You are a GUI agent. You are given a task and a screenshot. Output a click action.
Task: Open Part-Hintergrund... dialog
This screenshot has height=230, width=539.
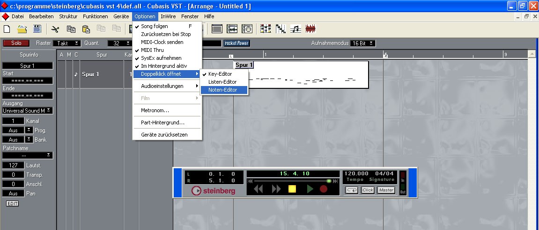coord(167,122)
